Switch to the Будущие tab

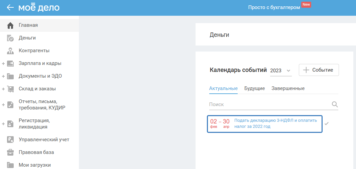pyautogui.click(x=254, y=88)
